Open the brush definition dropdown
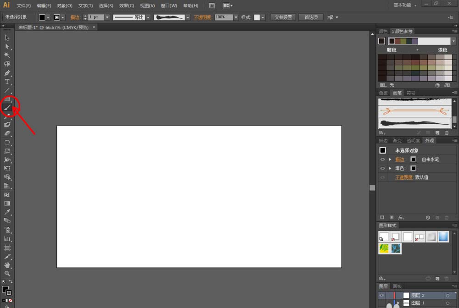Screen dimensions: 459x308 [x=188, y=17]
